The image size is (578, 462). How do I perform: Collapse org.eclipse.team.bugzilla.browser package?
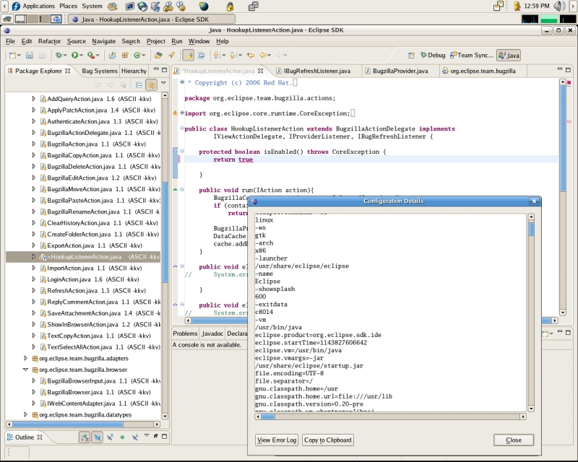pos(25,370)
